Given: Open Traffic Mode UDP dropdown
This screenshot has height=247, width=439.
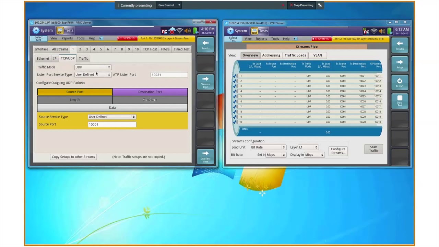Looking at the screenshot, I should click(x=93, y=67).
